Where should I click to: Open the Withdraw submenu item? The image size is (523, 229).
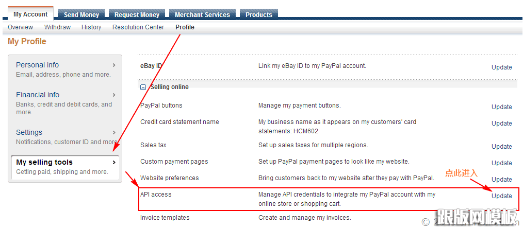57,27
